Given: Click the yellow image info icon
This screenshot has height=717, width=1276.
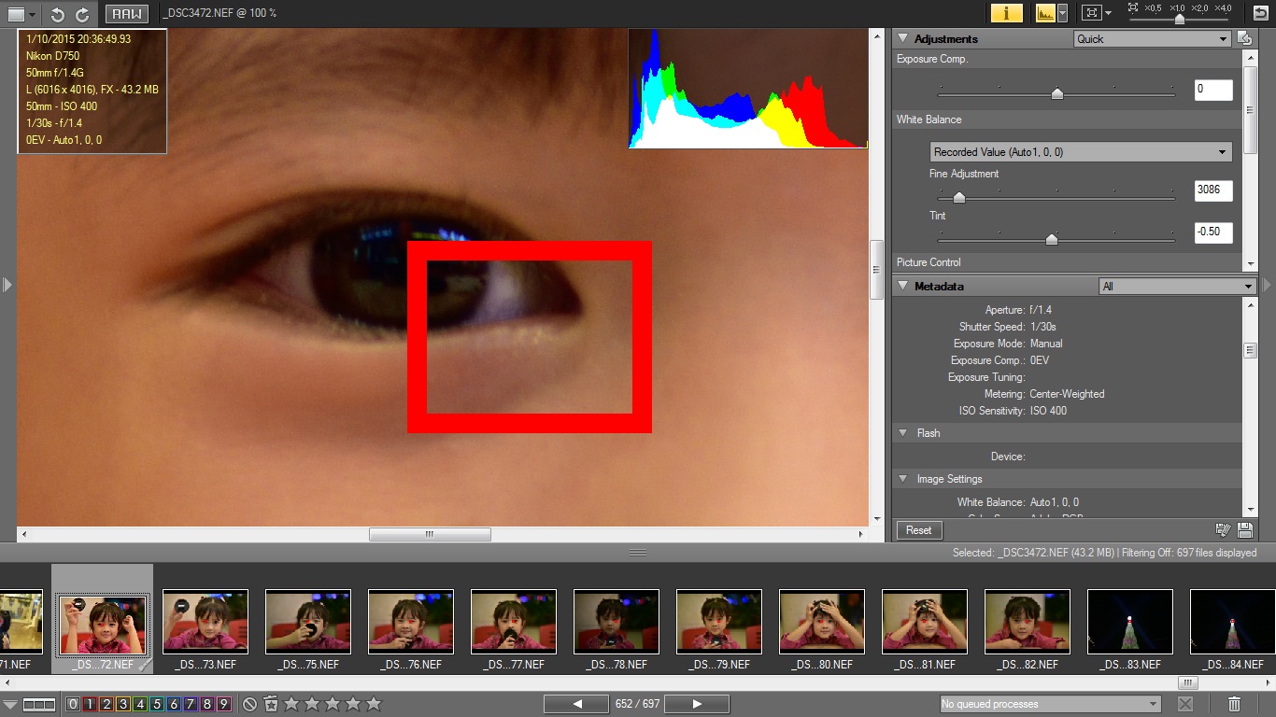Looking at the screenshot, I should (1006, 13).
